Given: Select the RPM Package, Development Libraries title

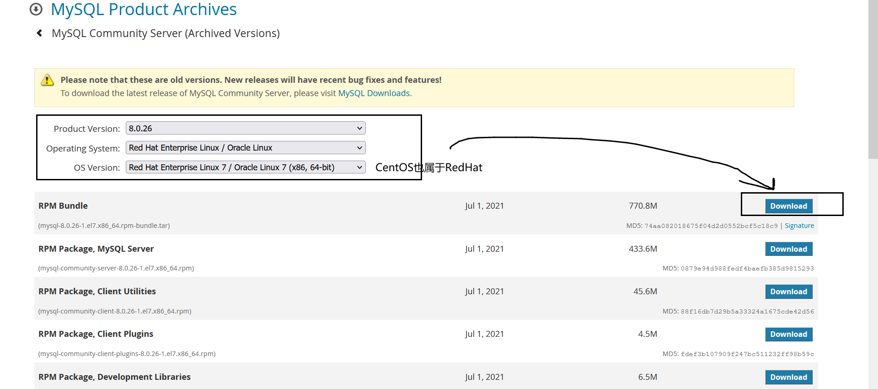Looking at the screenshot, I should point(114,377).
